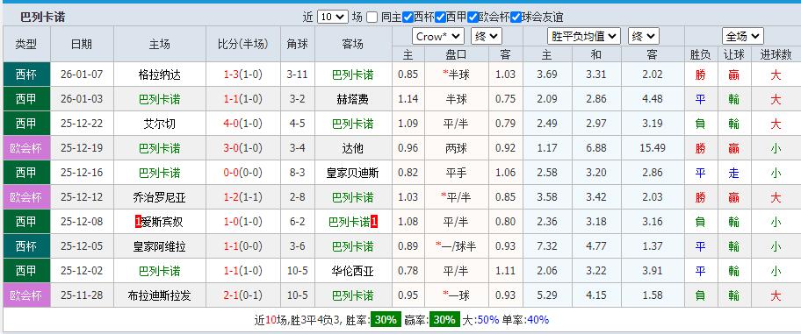Uncheck the 欧会杯 filter checkbox
801x334 pixels.
point(473,18)
